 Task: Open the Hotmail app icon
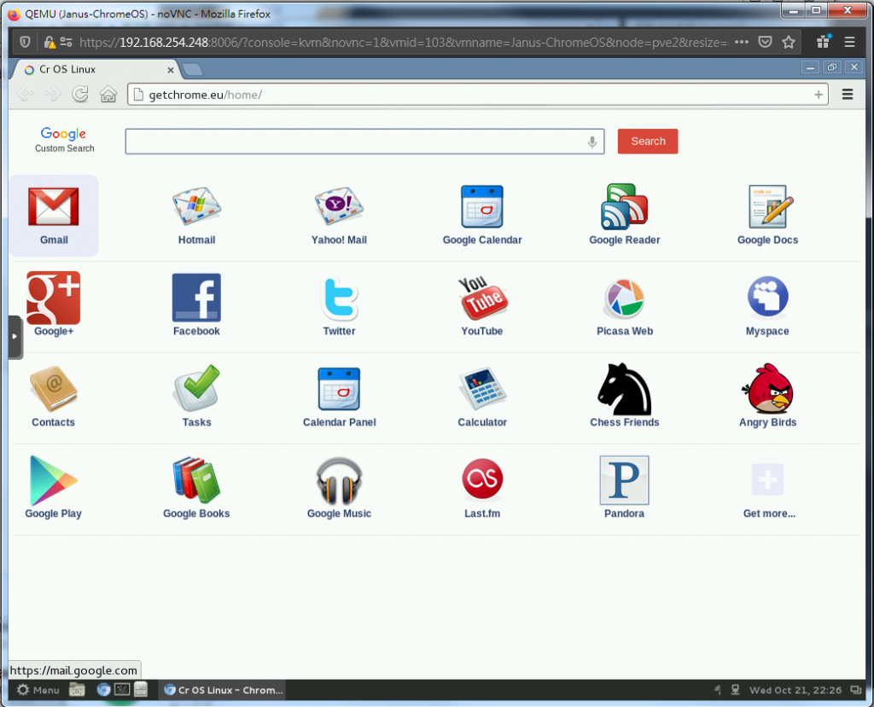click(196, 206)
